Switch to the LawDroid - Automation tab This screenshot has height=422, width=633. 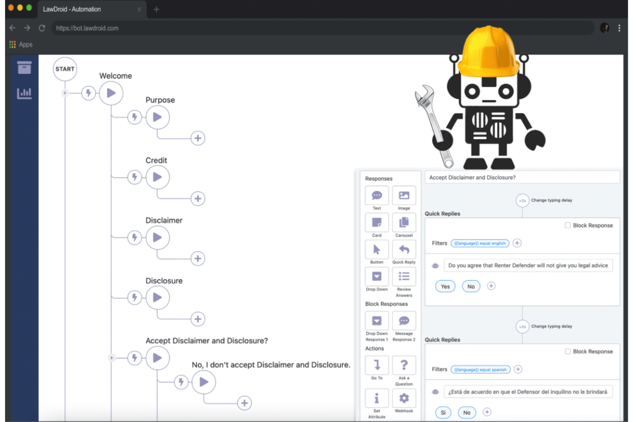92,9
